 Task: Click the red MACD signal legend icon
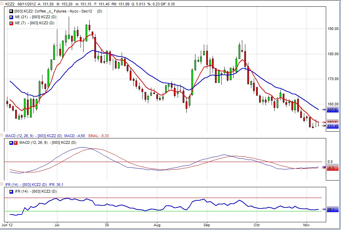pos(16,143)
